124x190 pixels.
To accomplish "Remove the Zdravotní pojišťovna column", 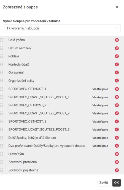I will click(117, 170).
